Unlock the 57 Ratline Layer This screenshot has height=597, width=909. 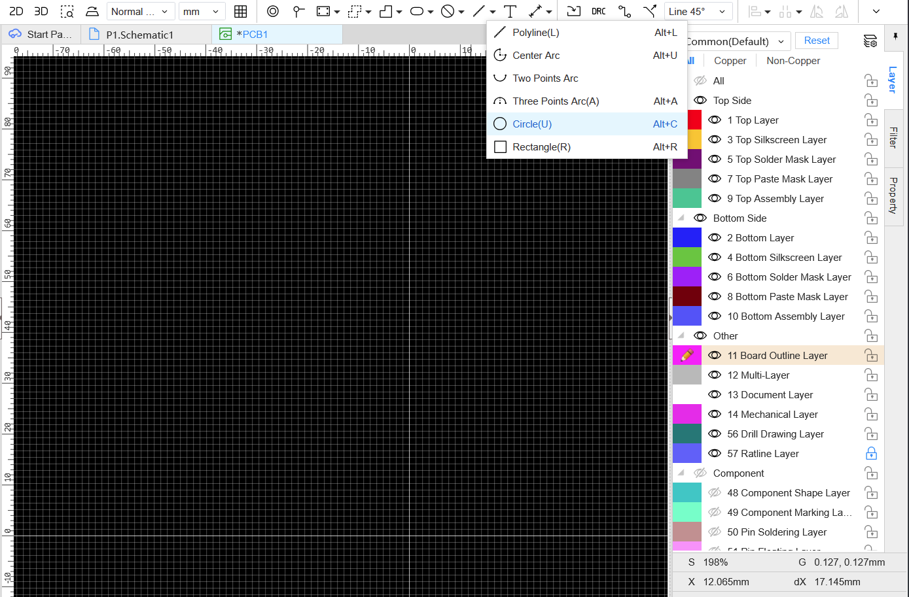coord(871,454)
